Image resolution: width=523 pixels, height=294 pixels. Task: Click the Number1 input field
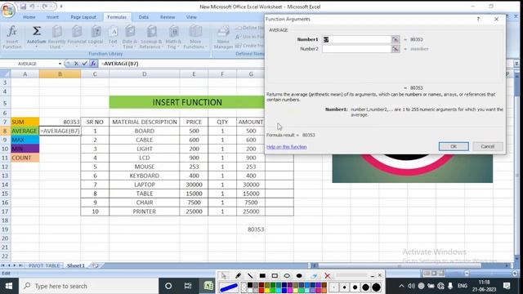(356, 39)
